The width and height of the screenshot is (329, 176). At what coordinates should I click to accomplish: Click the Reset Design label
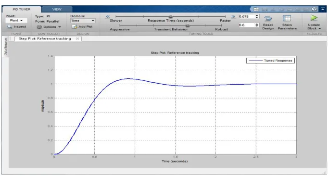tap(268, 26)
